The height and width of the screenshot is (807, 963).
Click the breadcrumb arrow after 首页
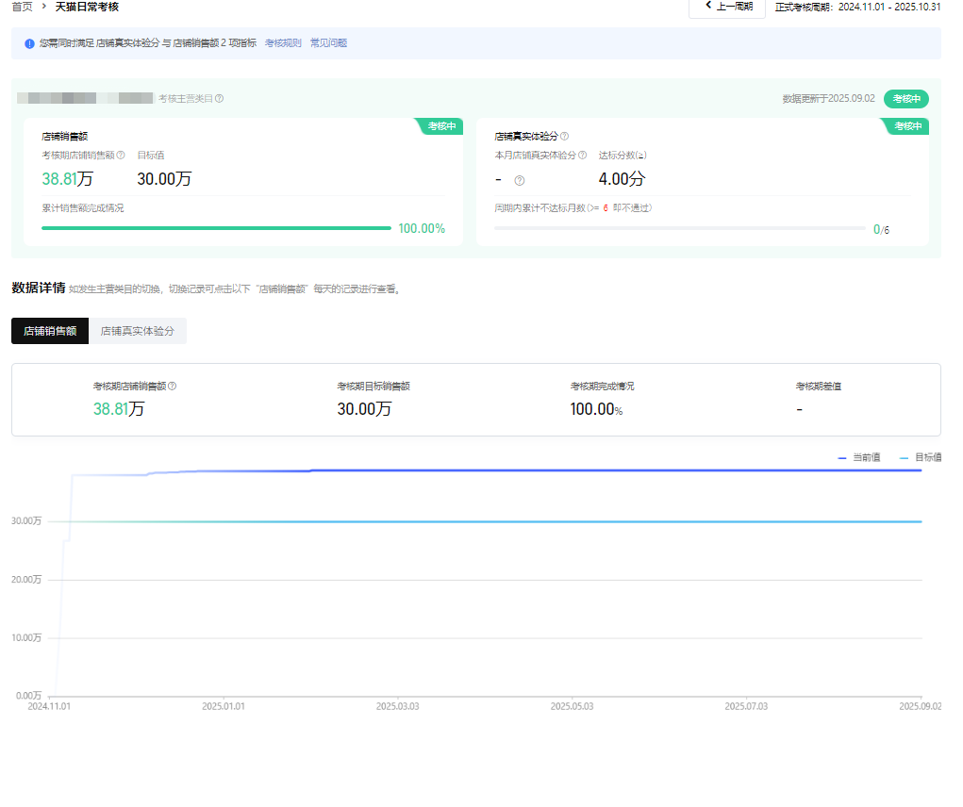44,7
